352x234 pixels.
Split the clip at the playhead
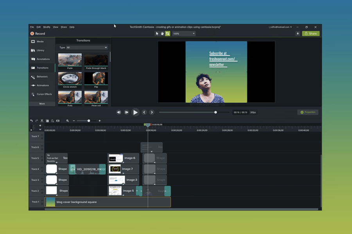click(x=58, y=121)
